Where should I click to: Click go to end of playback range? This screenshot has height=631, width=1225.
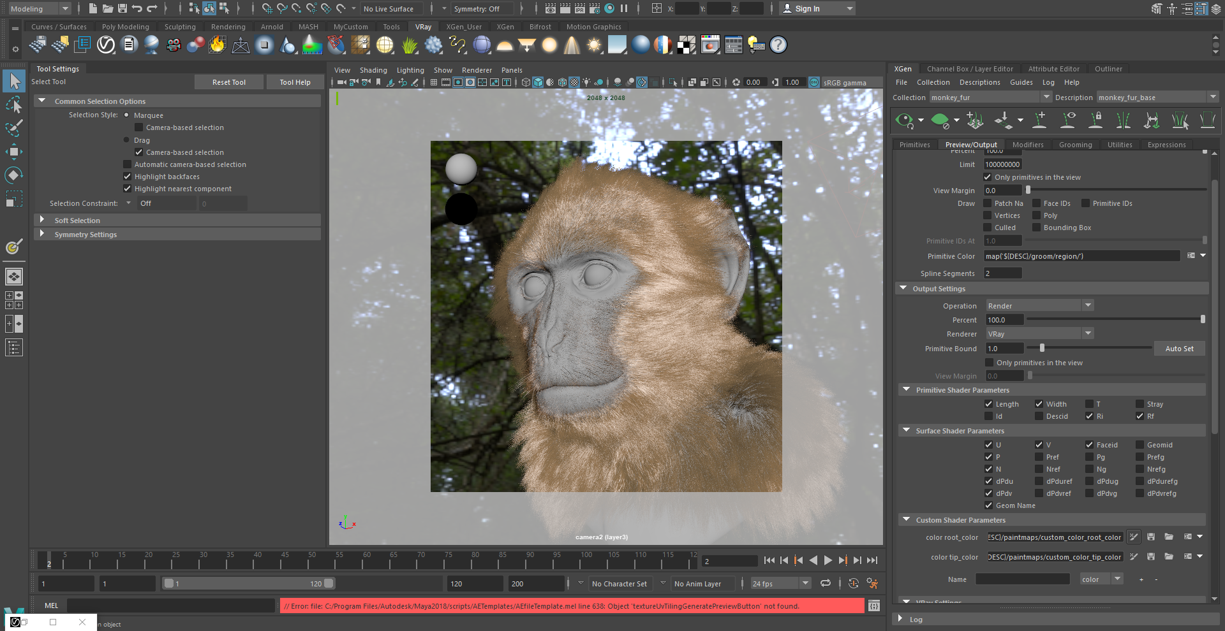(872, 560)
